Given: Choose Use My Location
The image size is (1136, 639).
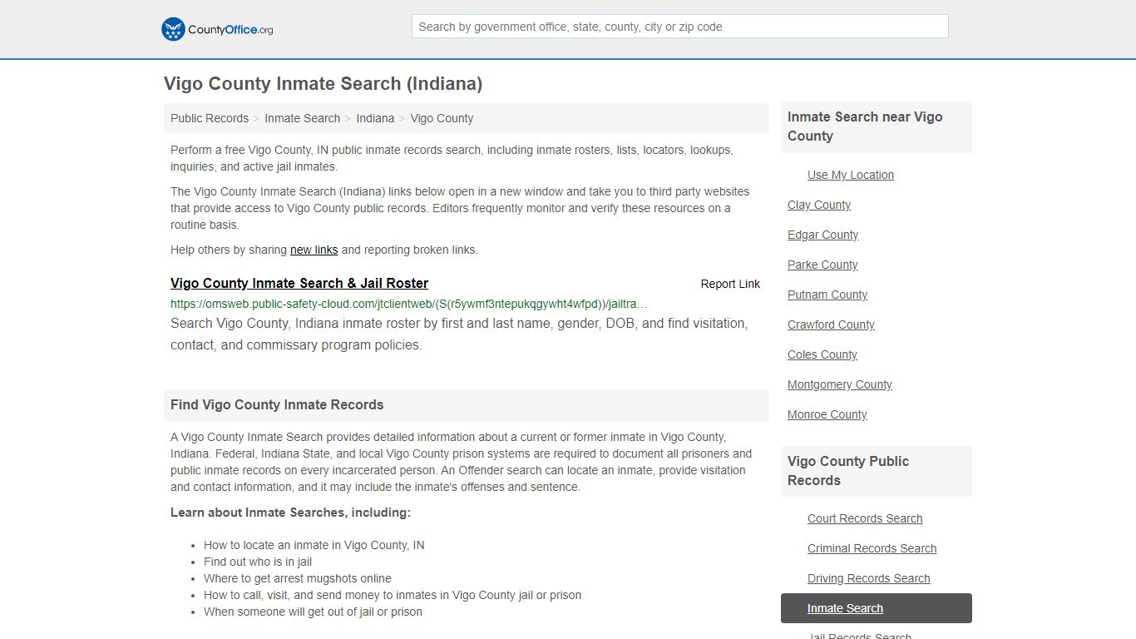Looking at the screenshot, I should (x=851, y=175).
